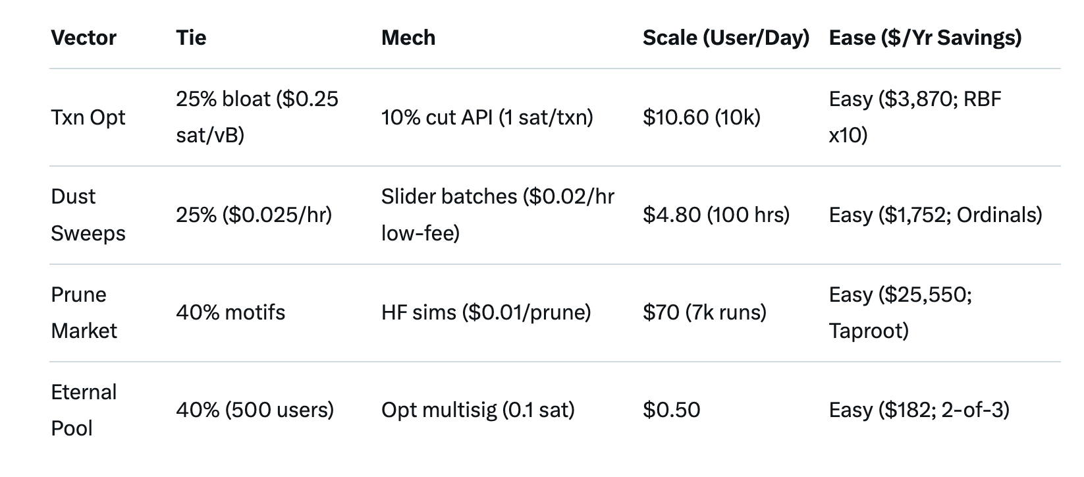Viewport: 1084px width, 477px height.
Task: Click the Easy ($1,752; Ordinals) cell
Action: click(x=935, y=215)
